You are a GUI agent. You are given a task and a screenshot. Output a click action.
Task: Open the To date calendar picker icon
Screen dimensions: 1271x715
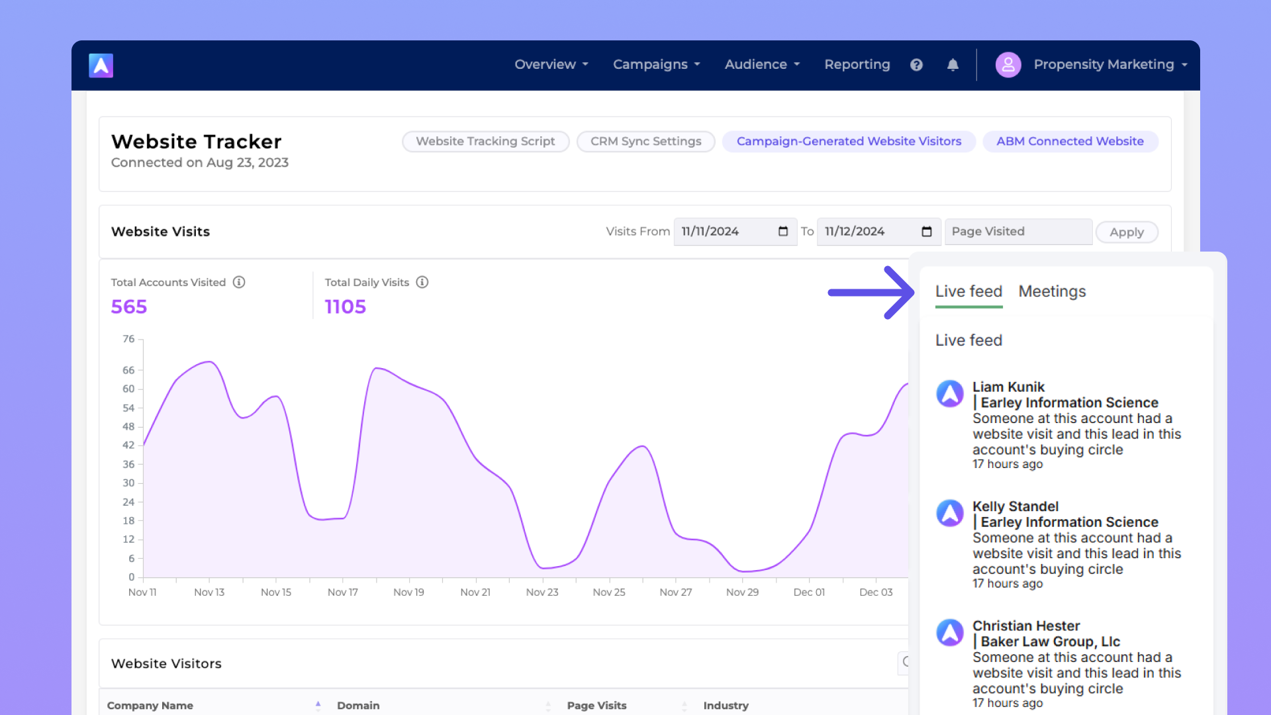coord(926,232)
